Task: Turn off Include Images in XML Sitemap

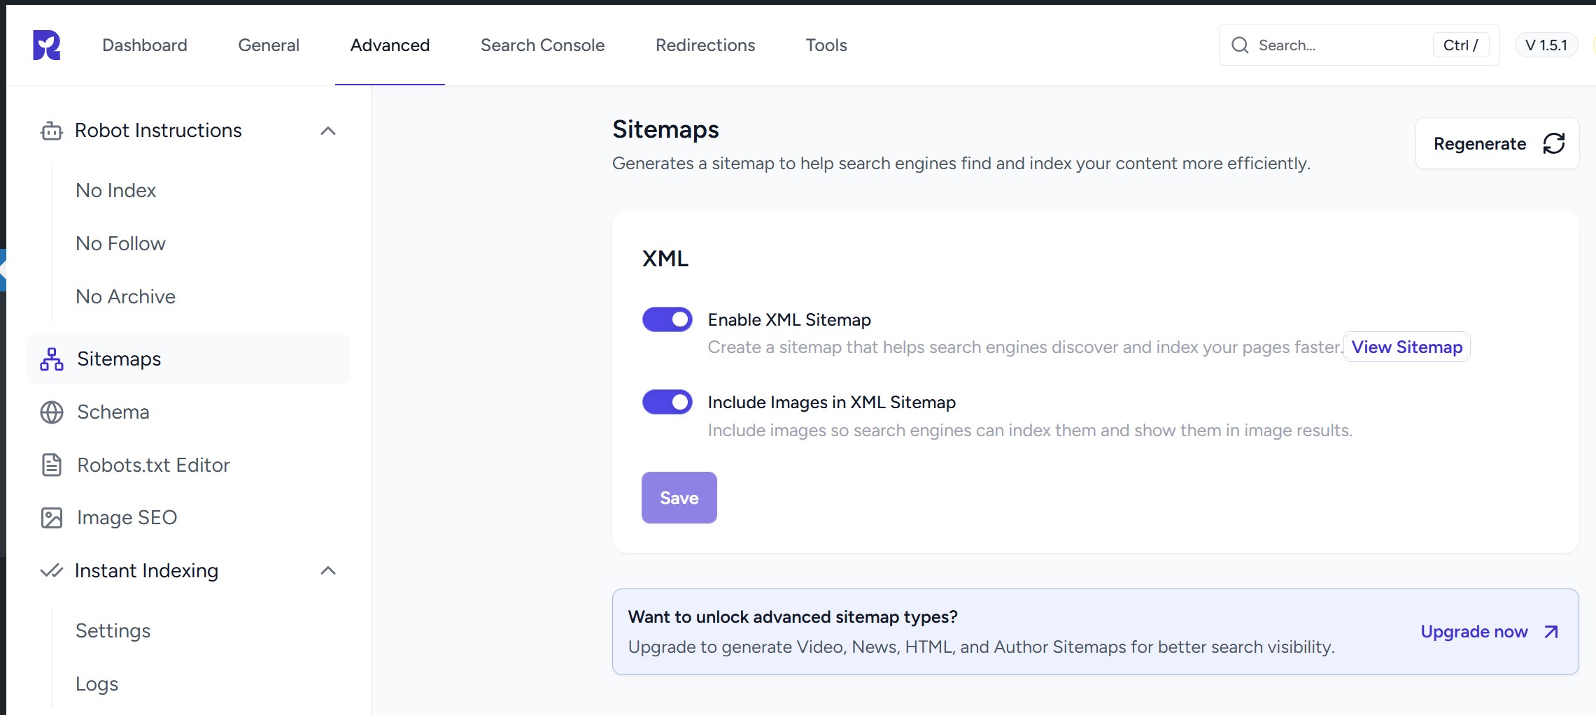Action: (x=668, y=402)
